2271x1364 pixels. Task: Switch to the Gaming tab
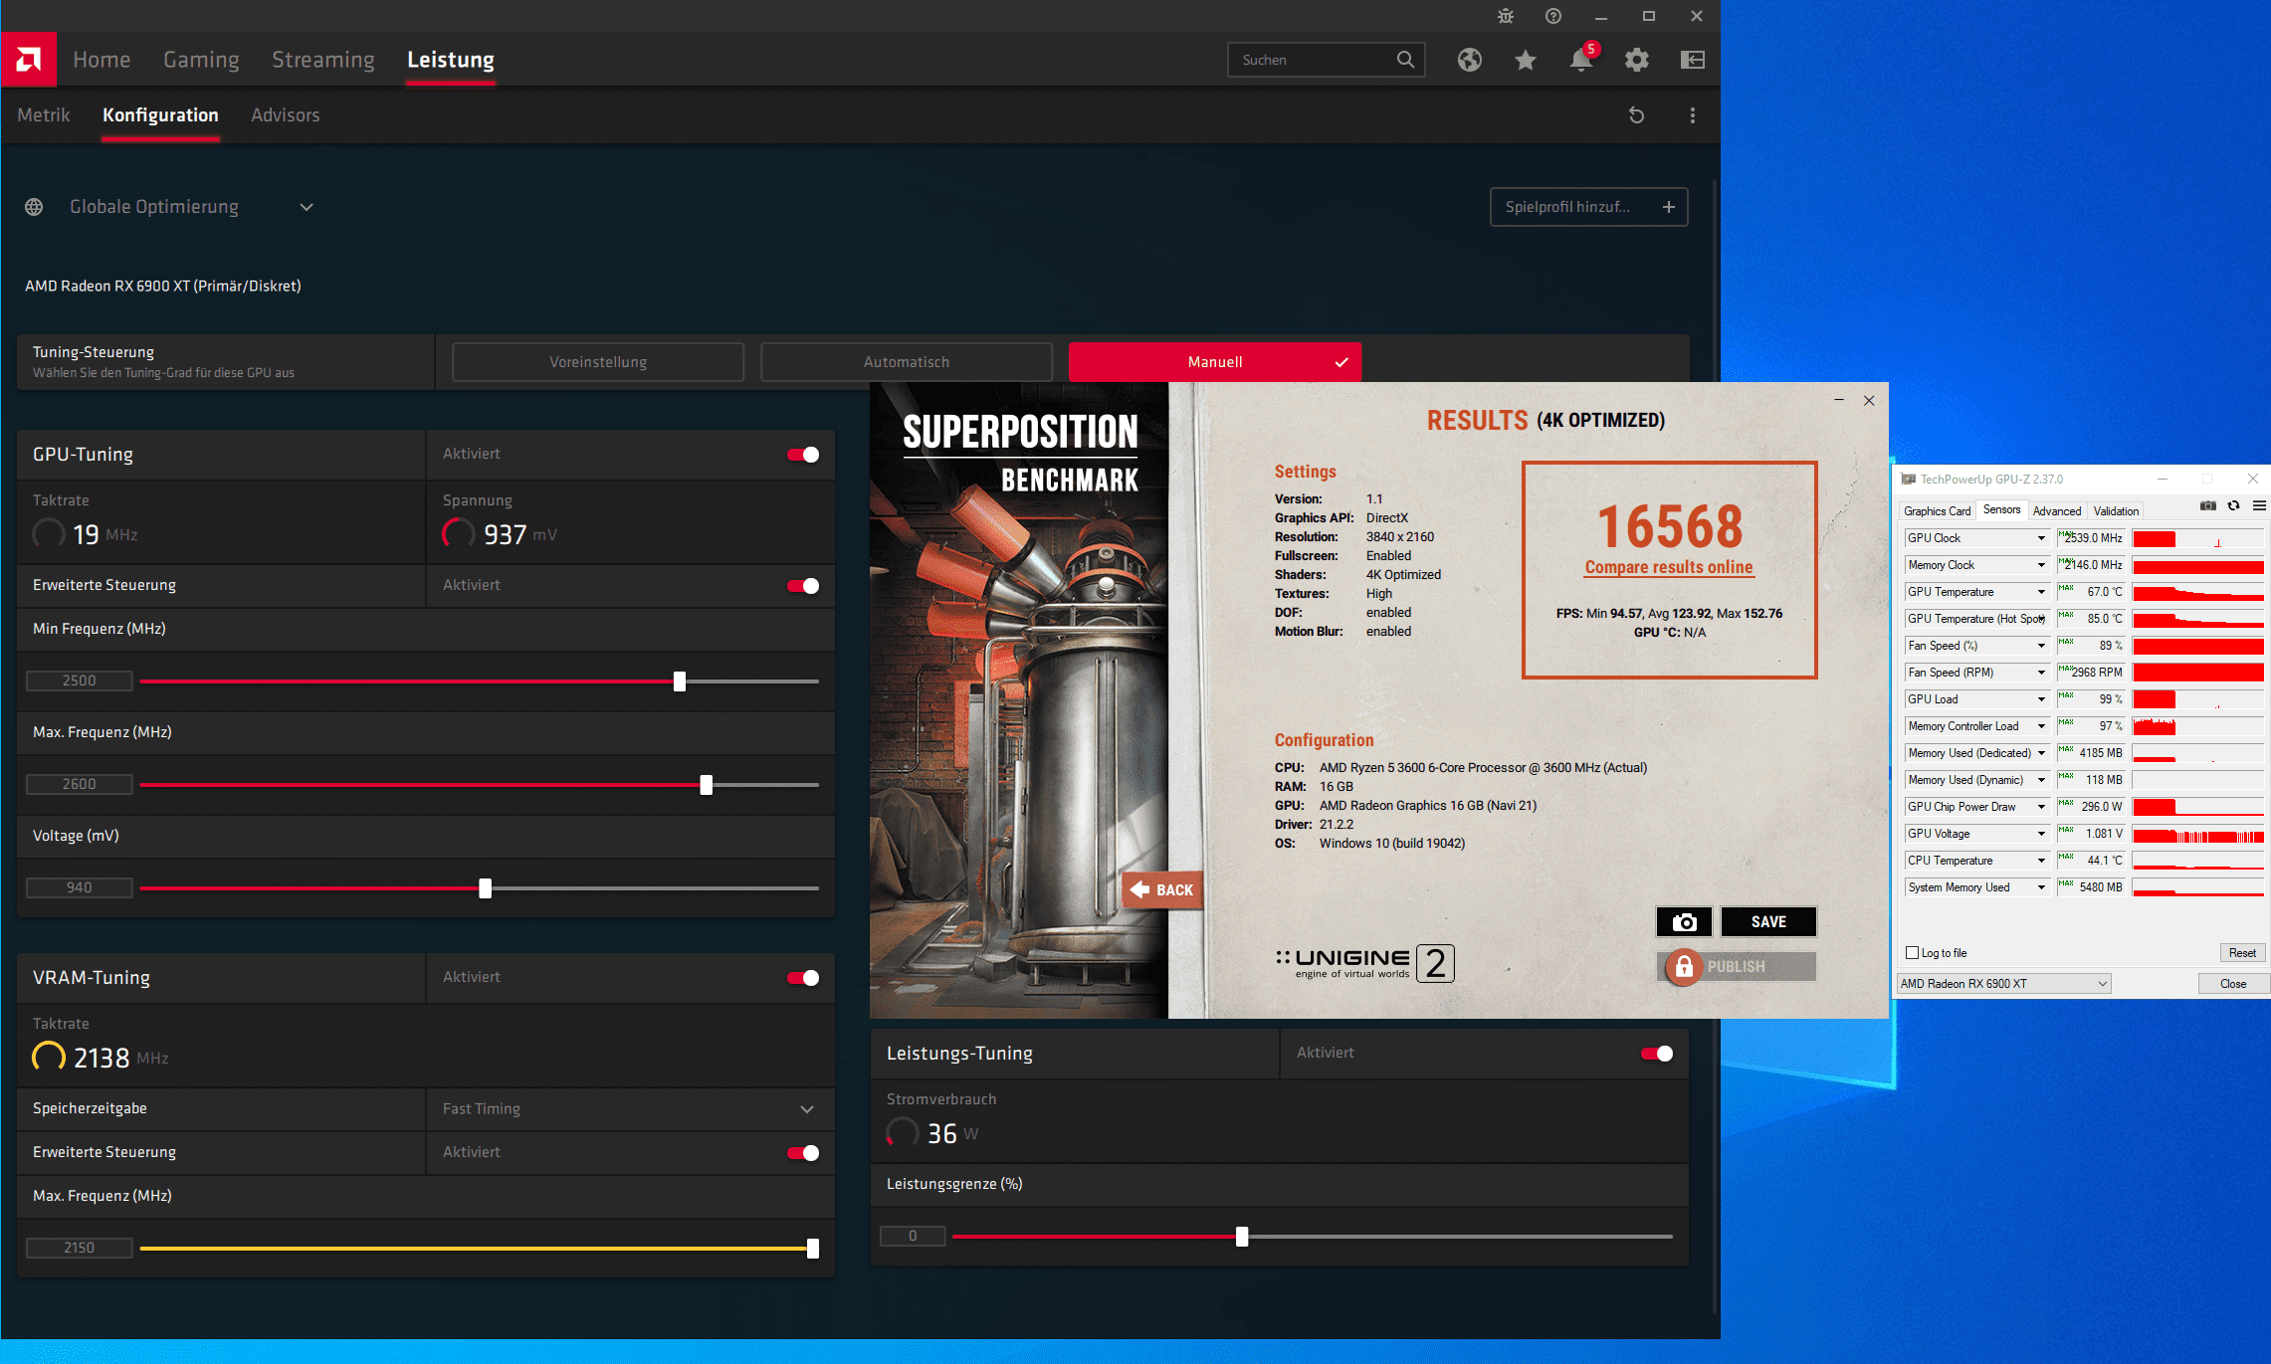[201, 60]
